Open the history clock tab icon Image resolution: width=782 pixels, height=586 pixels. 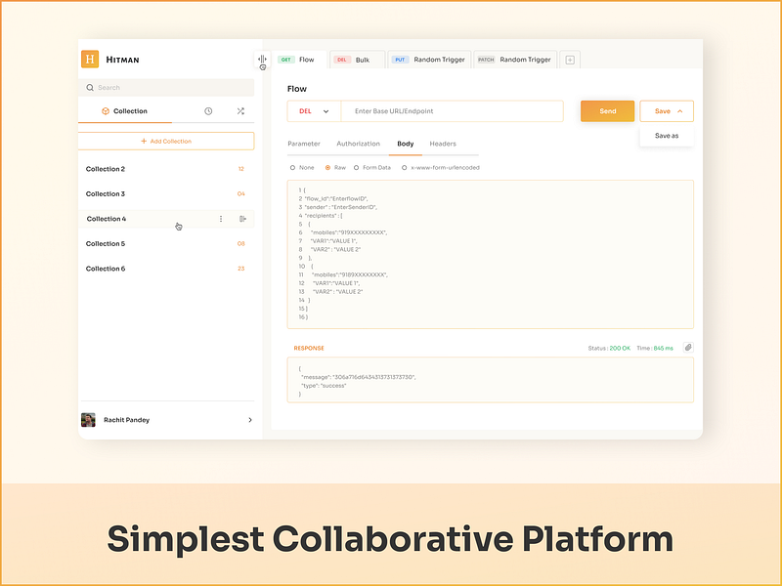point(208,111)
